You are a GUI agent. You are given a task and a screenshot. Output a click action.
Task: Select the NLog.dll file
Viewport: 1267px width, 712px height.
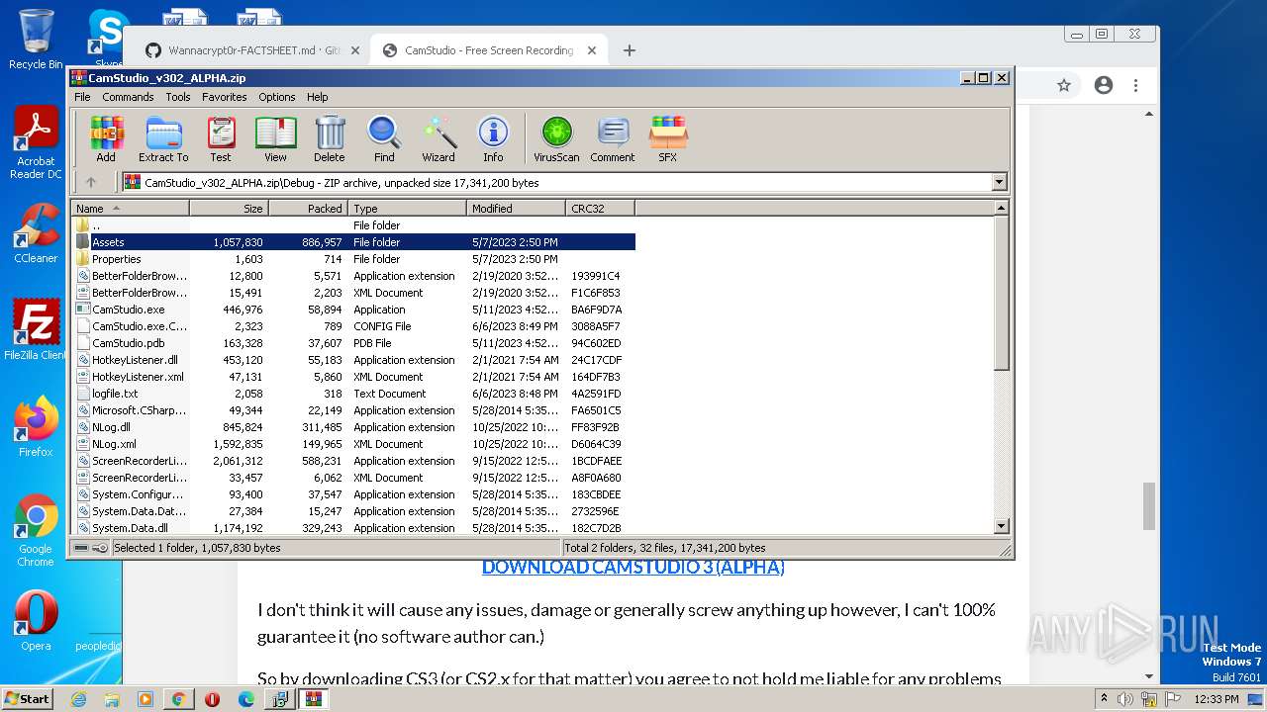pos(354,427)
